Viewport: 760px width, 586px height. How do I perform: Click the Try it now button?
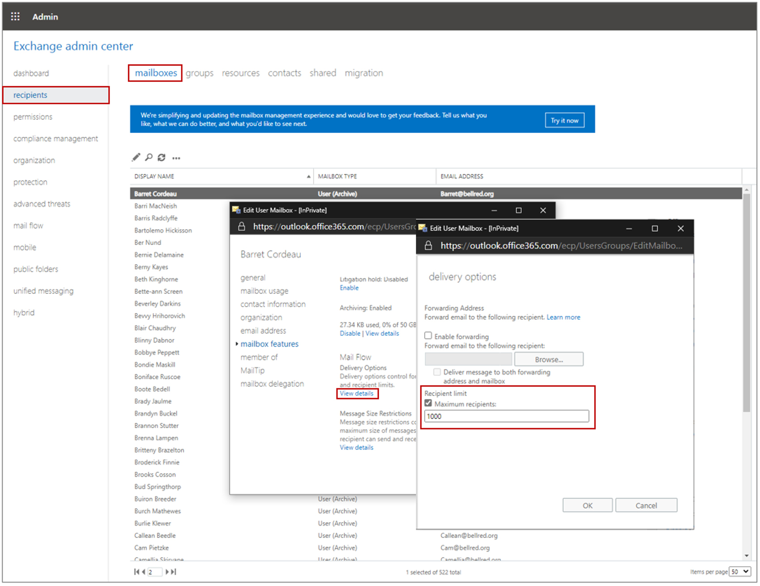click(x=564, y=120)
